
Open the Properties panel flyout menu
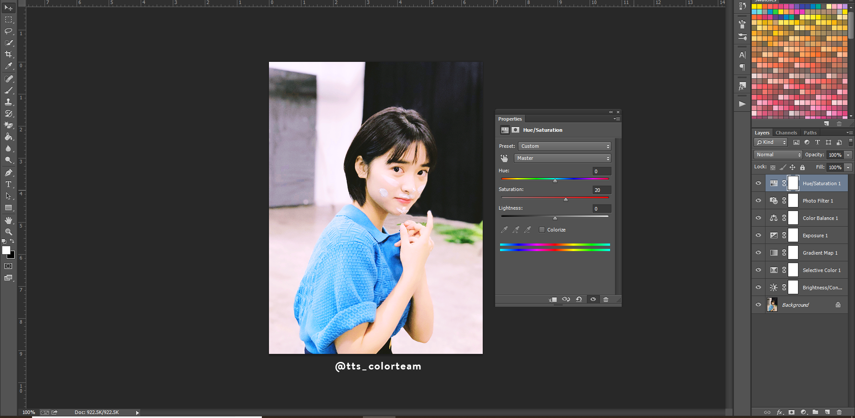tap(617, 119)
